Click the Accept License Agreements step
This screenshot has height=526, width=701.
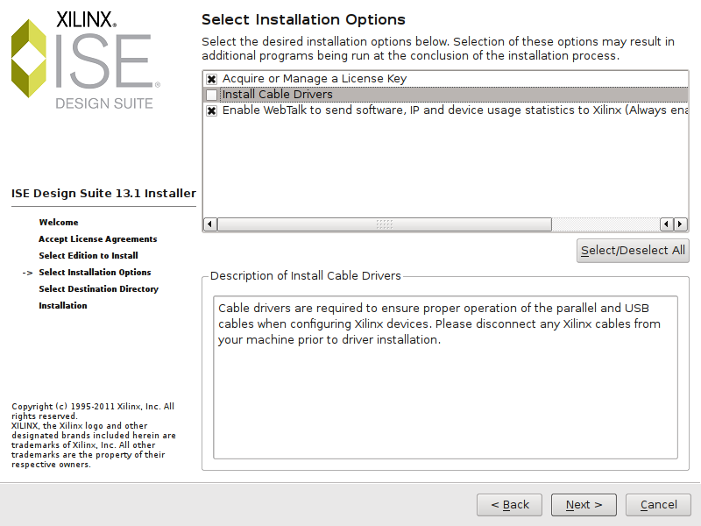click(98, 238)
